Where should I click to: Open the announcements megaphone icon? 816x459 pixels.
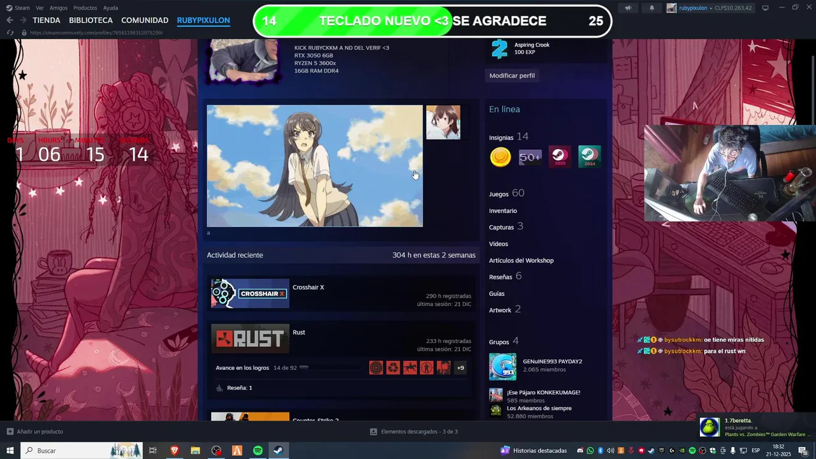628,8
